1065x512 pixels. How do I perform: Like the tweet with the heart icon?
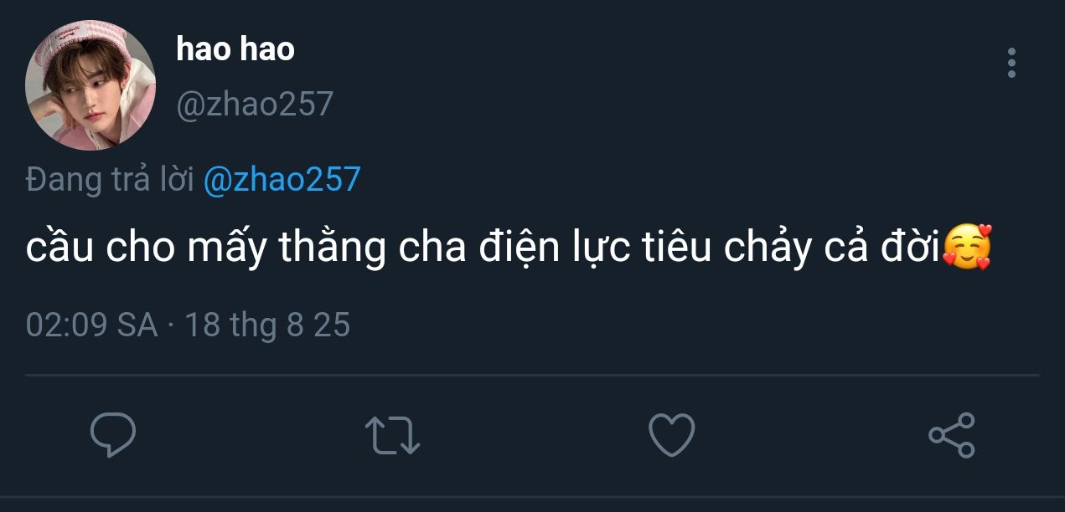(672, 436)
